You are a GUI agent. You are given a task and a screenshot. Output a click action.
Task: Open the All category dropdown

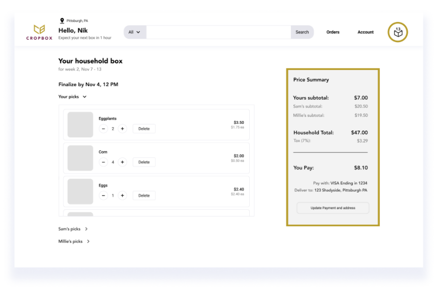click(135, 32)
